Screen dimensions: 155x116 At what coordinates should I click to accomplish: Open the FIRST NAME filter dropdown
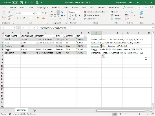(x=19, y=36)
